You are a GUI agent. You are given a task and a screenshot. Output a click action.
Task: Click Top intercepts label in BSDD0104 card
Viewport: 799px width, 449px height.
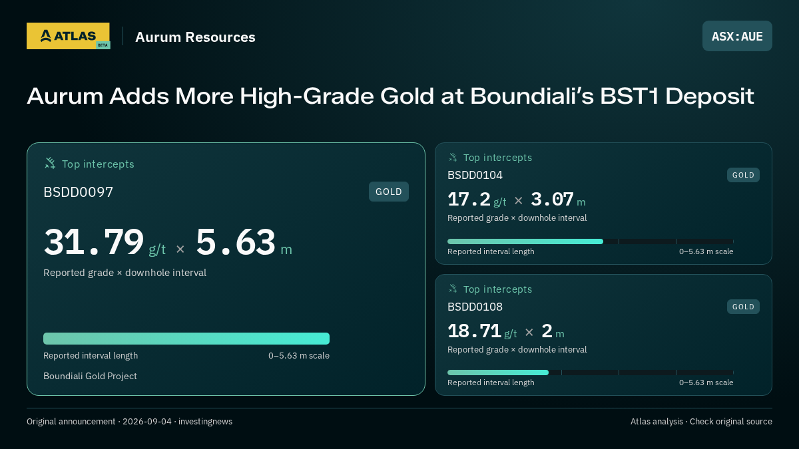click(x=497, y=158)
